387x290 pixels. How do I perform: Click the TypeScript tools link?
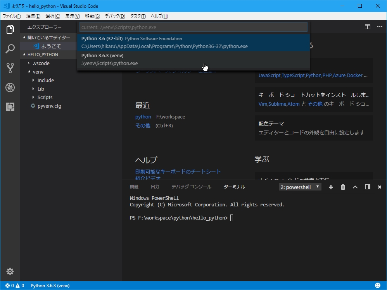(293, 76)
